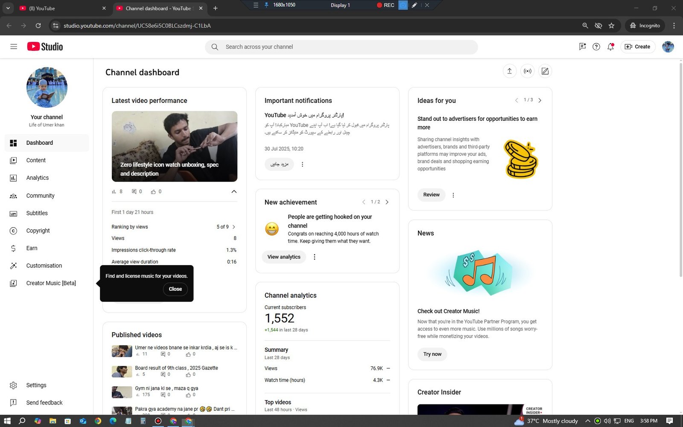The width and height of the screenshot is (683, 427).
Task: Collapse latest video performance details chevron
Action: click(x=234, y=191)
